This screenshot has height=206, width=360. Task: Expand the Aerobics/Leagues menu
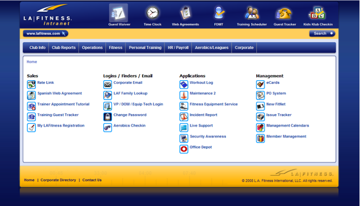[212, 48]
